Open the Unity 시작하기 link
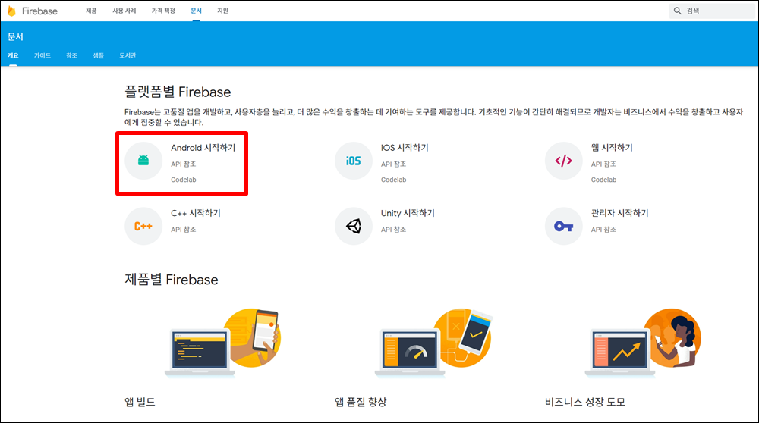The width and height of the screenshot is (759, 423). pyautogui.click(x=408, y=213)
